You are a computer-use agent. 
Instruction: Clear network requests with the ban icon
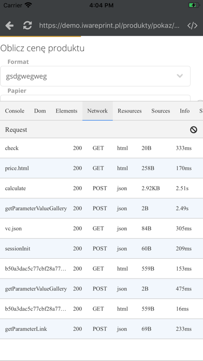tap(194, 130)
